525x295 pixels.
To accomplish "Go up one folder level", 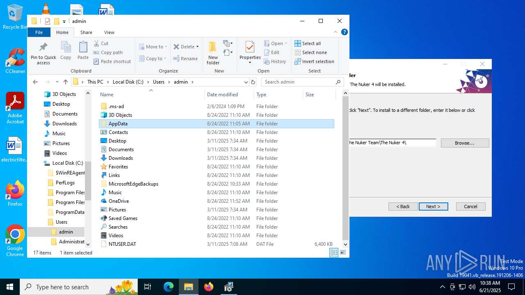I will 65,82.
